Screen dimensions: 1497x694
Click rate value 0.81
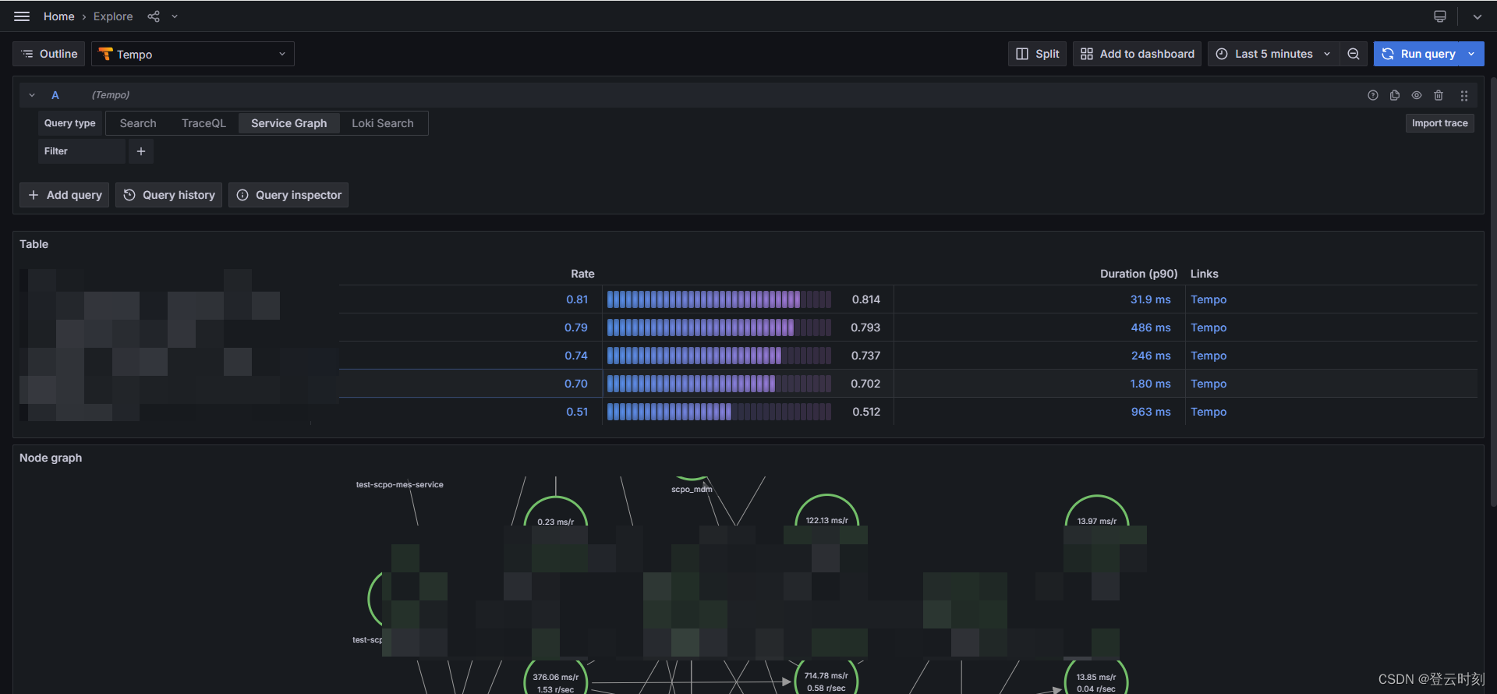[x=577, y=299]
